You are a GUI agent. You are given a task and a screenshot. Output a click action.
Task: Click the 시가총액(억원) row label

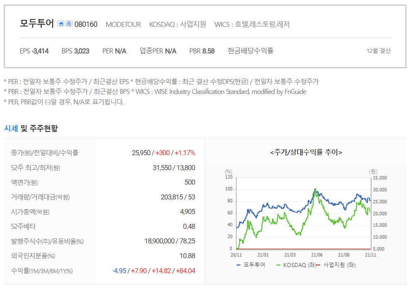(x=30, y=212)
